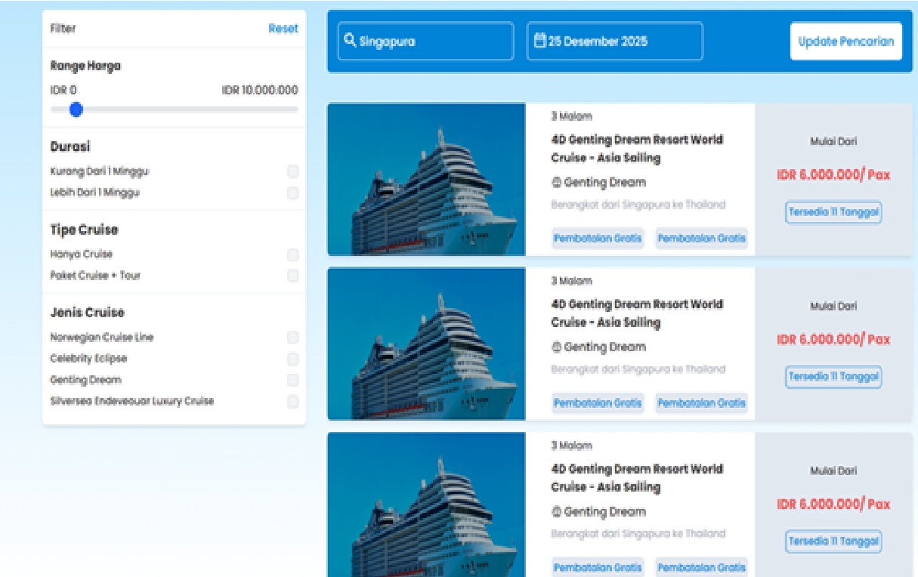Enable the Kurang Dari 1 Minggu checkbox

(x=292, y=171)
